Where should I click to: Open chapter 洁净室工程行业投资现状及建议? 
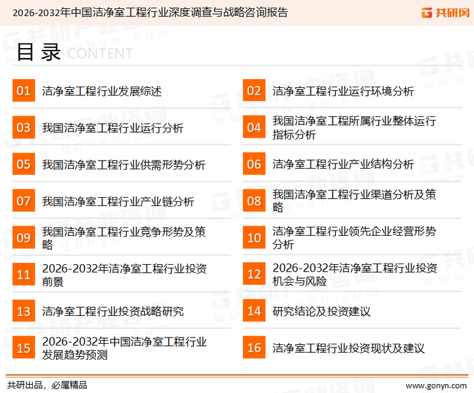click(348, 348)
